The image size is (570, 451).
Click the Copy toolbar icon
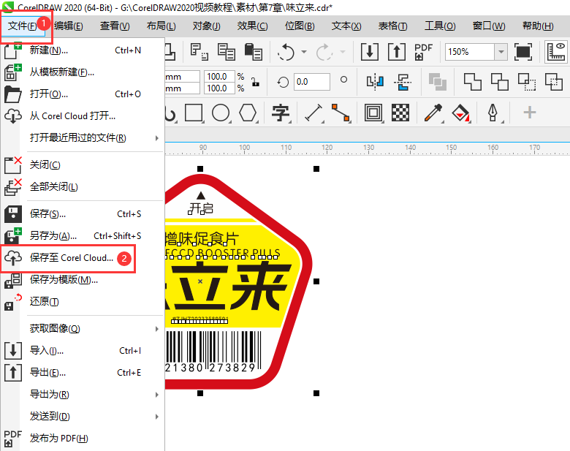(x=227, y=52)
